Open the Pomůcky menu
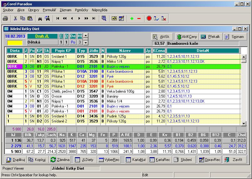Viewport: 252px width, 179px height. (82, 10)
